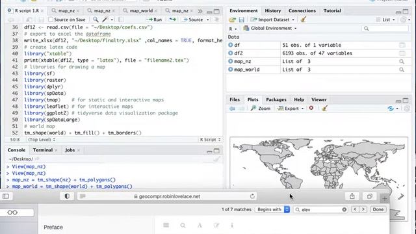Go to the previous plot arrow
This screenshot has height=234, width=416.
click(232, 109)
